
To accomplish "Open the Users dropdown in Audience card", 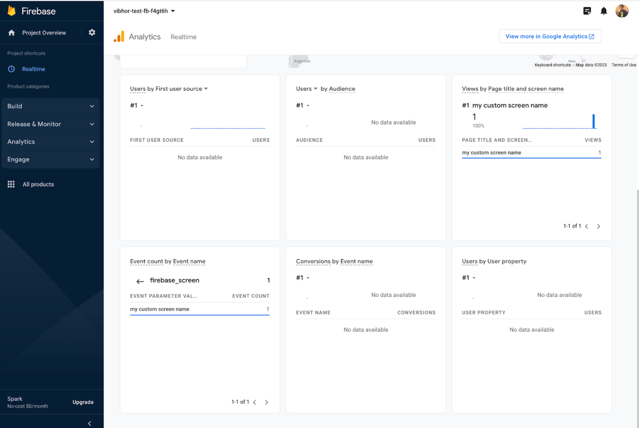I will click(x=306, y=89).
